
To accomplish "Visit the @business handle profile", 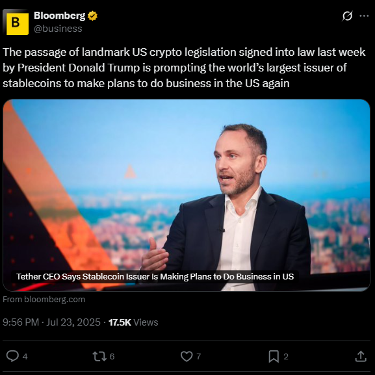I will click(58, 29).
